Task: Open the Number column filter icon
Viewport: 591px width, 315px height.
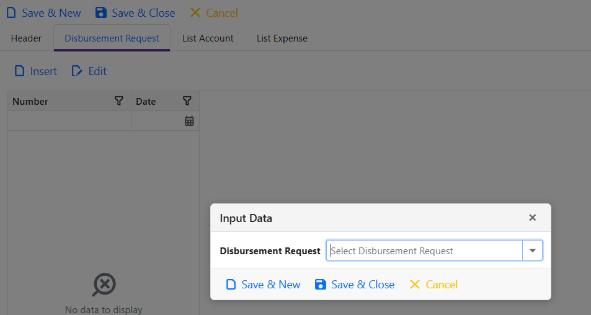Action: 118,101
